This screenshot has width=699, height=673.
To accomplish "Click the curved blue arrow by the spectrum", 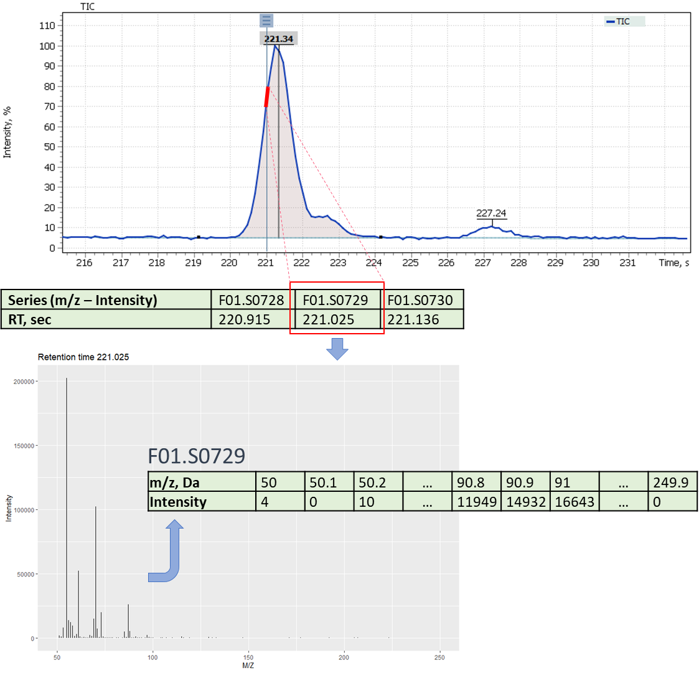I will pyautogui.click(x=166, y=551).
